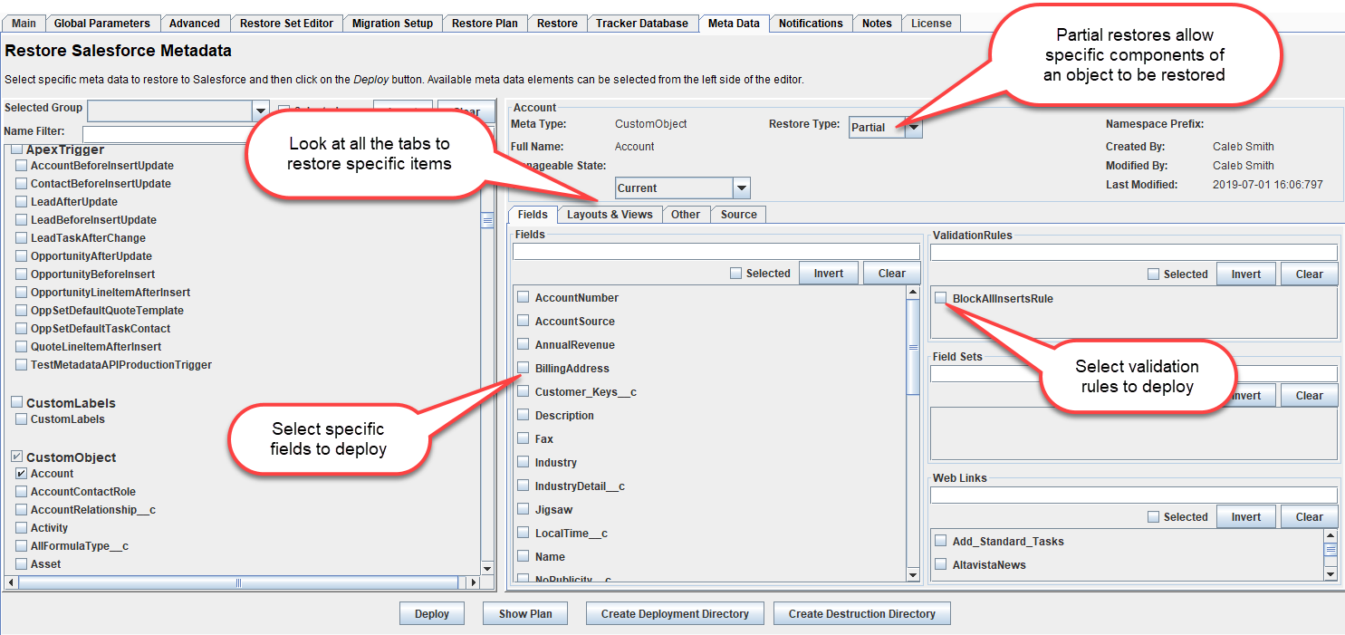1345x635 pixels.
Task: Clear the Field Sets selection
Action: (x=1310, y=396)
